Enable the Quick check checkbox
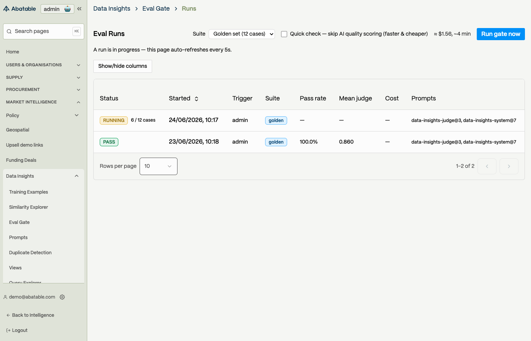 (284, 34)
